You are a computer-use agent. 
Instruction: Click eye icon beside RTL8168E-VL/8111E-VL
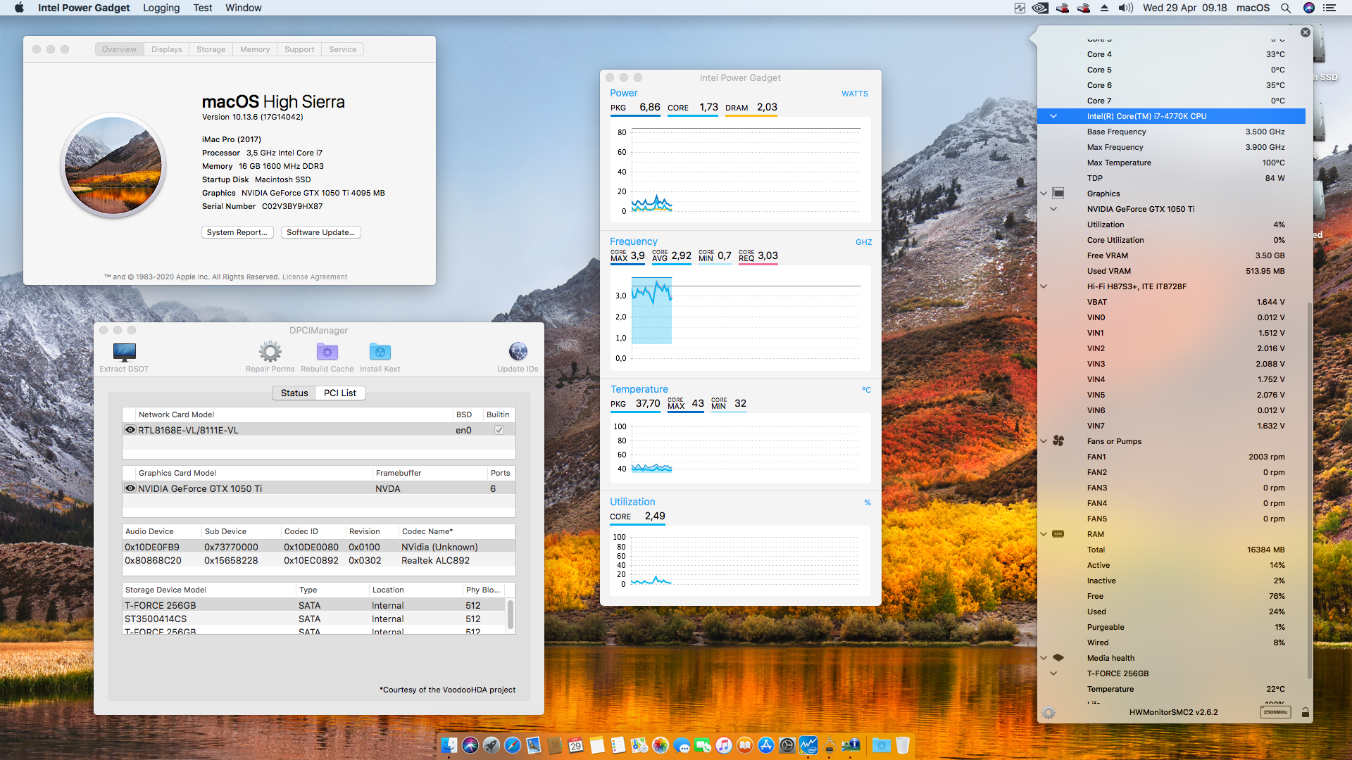[x=130, y=430]
